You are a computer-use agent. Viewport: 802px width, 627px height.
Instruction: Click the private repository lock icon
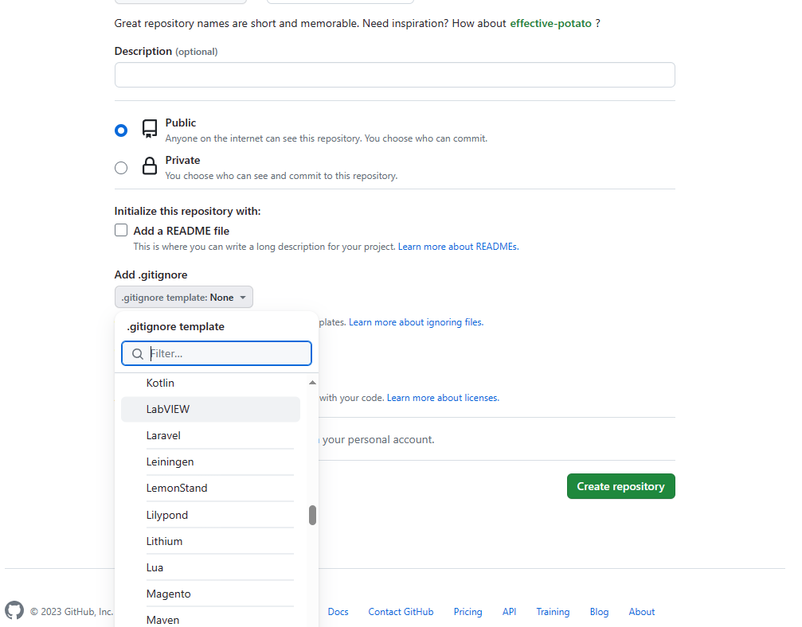[x=150, y=166]
